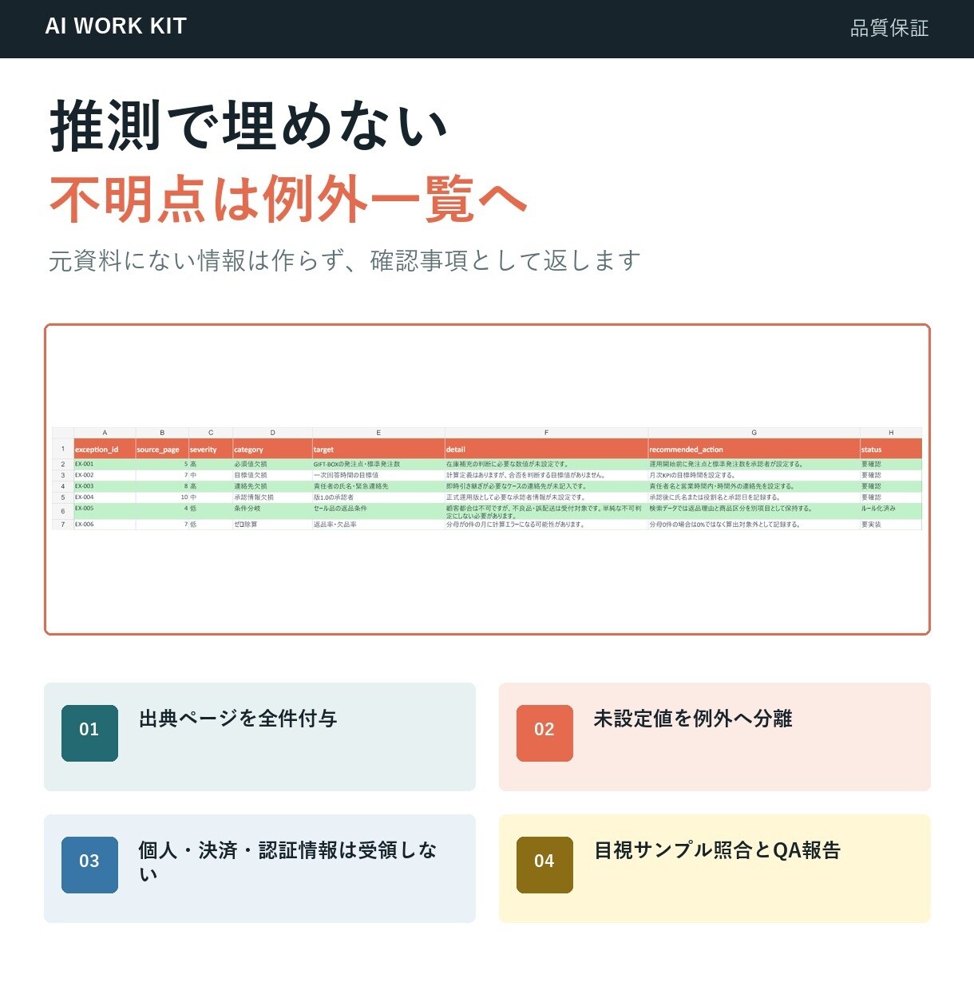Select cell EX-004
Viewport: 974px width, 990px height.
pyautogui.click(x=105, y=497)
